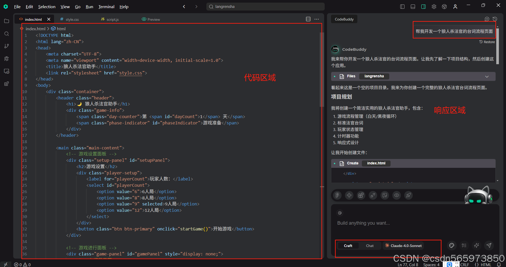Click Restore under the user message
The height and width of the screenshot is (267, 506).
pos(487,42)
